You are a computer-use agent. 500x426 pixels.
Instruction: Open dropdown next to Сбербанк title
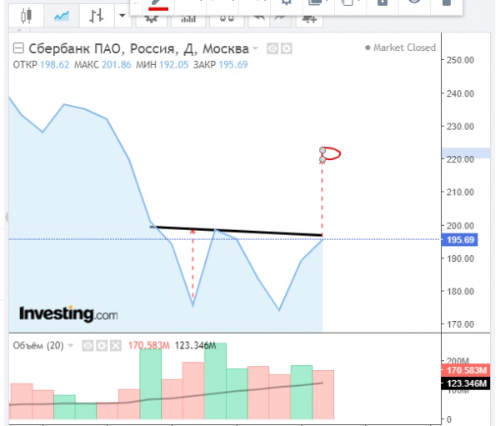[x=255, y=48]
